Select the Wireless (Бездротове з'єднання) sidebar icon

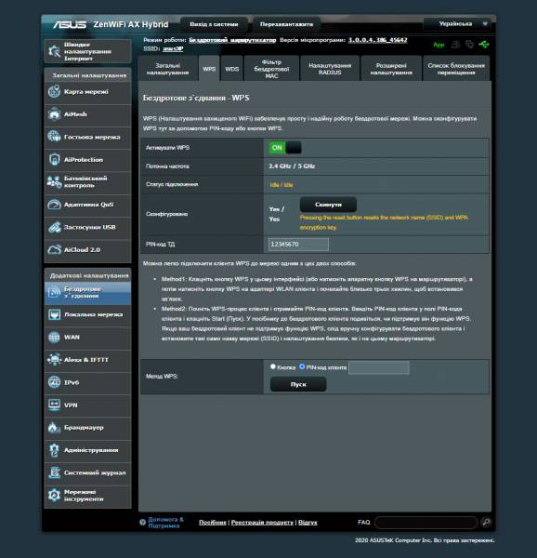click(54, 292)
